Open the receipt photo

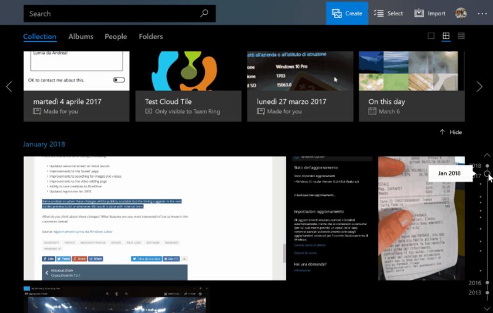pyautogui.click(x=422, y=218)
